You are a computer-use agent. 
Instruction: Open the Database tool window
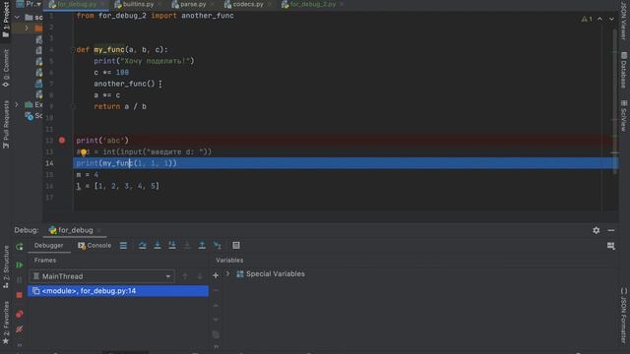coord(623,70)
